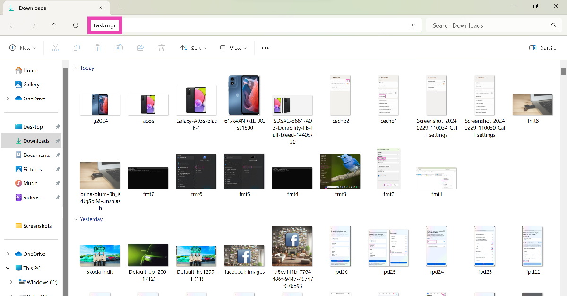The image size is (567, 296).
Task: Clear the address bar text
Action: point(413,25)
